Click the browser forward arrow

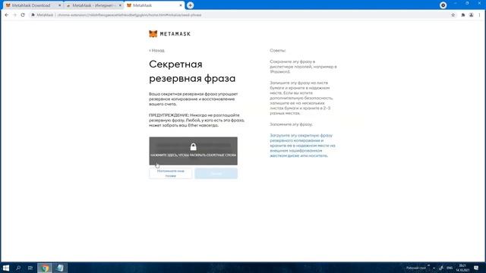coord(14,15)
